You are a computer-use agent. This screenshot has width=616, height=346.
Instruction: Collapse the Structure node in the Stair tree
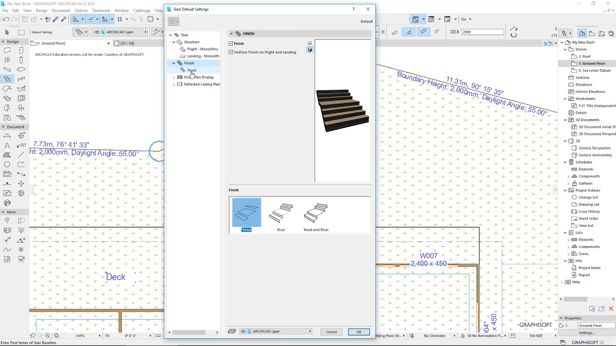pyautogui.click(x=174, y=42)
